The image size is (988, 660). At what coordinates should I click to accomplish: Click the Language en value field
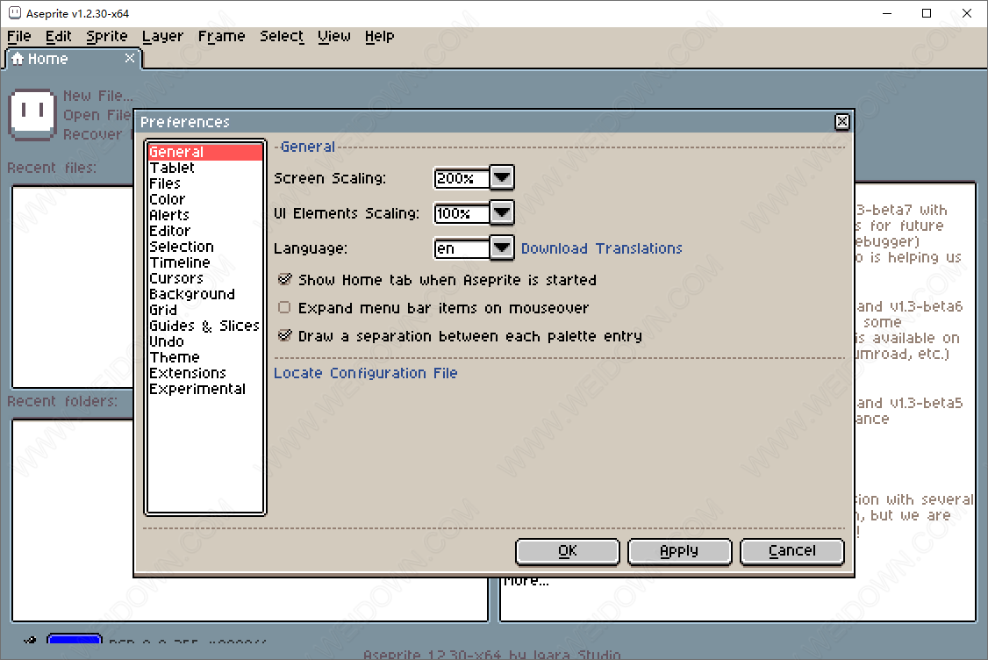[x=462, y=249]
